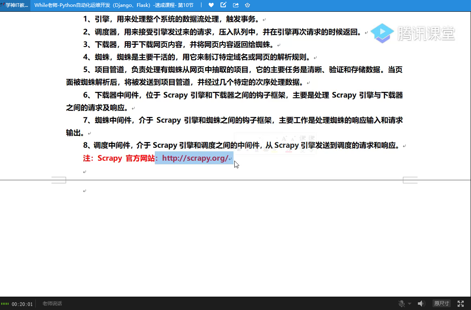Select the While老师 Python course tab
Viewport: 471px width, 310px height.
(x=113, y=5)
